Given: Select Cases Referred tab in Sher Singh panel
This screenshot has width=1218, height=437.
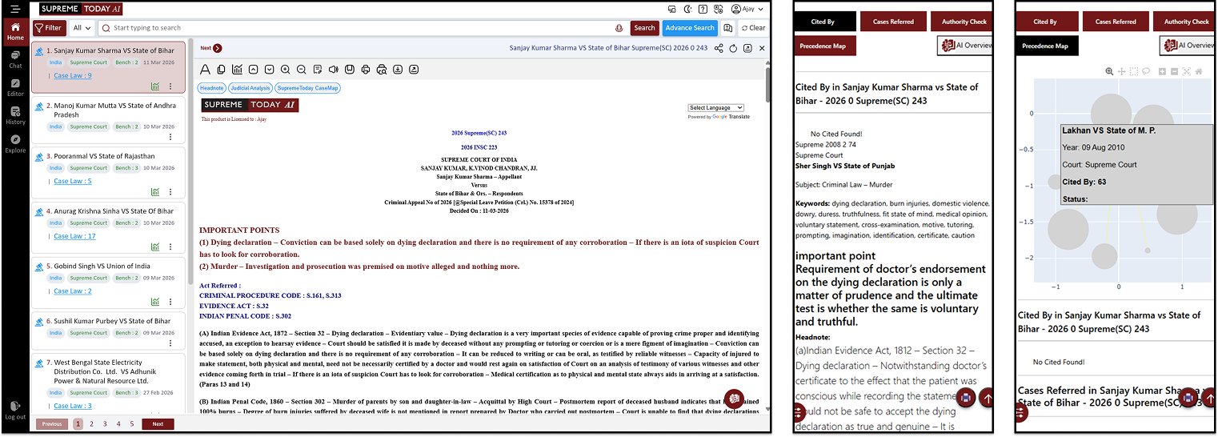Looking at the screenshot, I should click(893, 22).
